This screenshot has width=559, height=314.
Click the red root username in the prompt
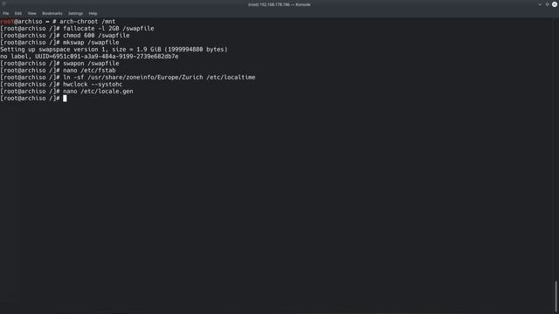pyautogui.click(x=7, y=21)
